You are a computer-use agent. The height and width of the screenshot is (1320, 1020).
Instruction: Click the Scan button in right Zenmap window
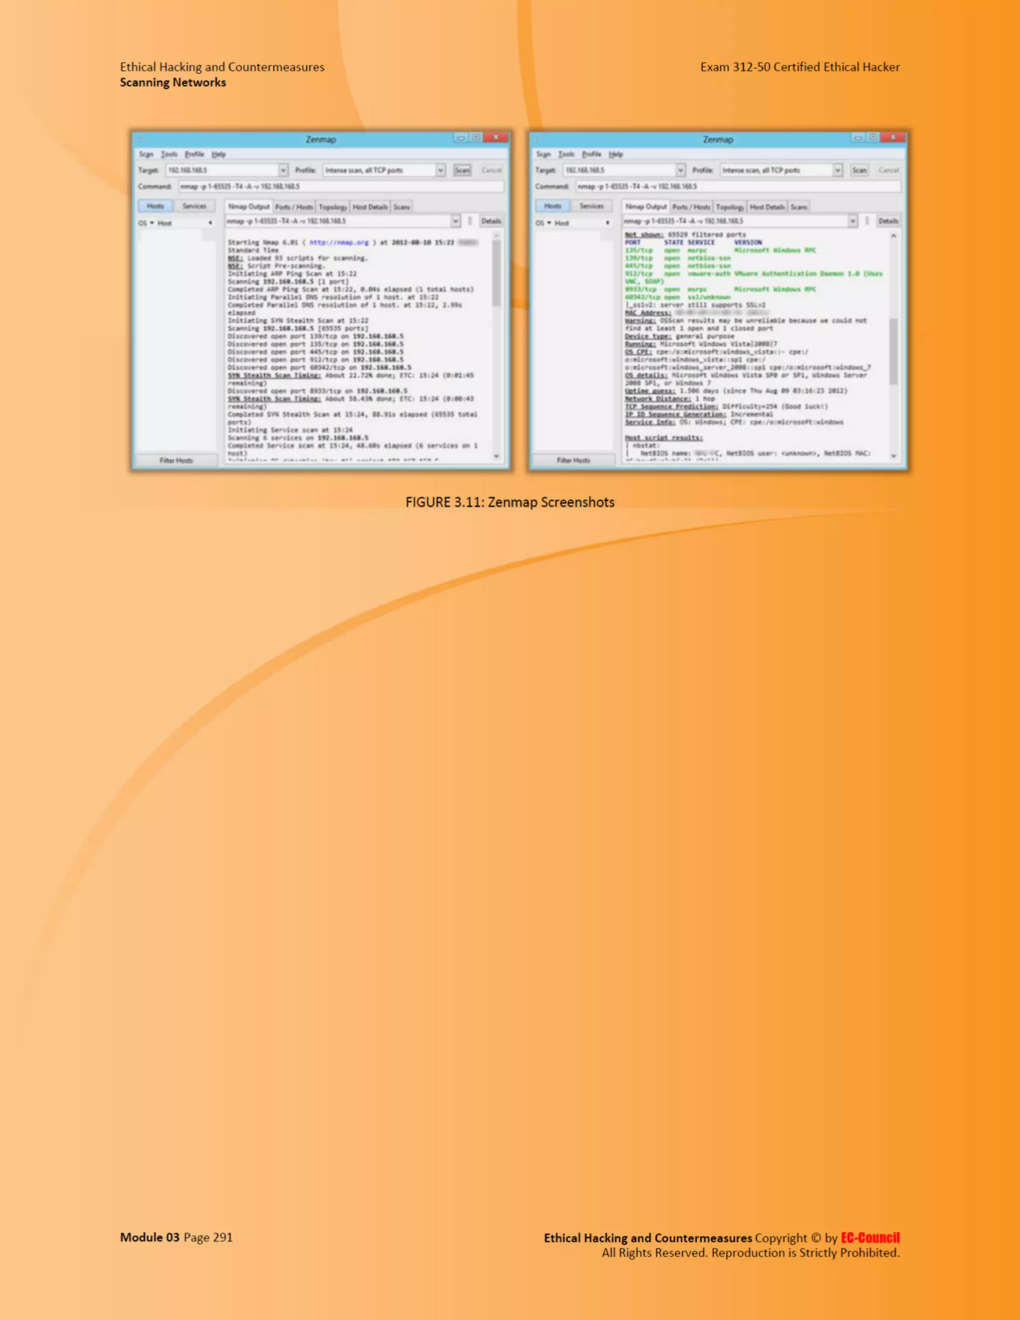click(x=859, y=170)
